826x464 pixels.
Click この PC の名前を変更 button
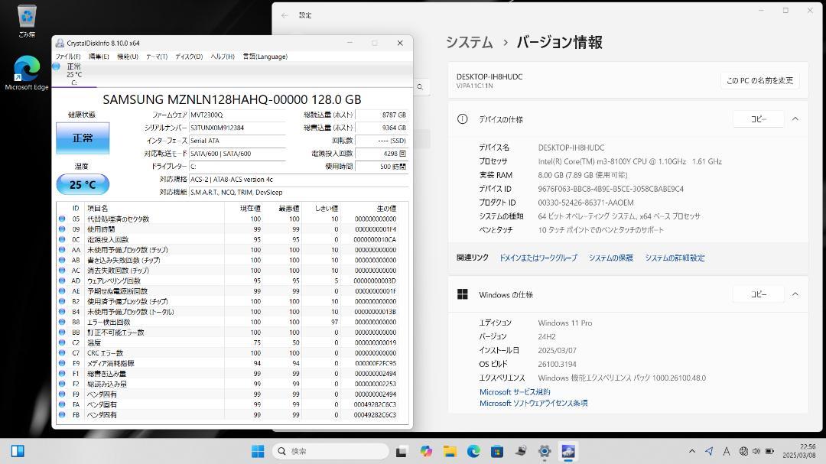[759, 80]
